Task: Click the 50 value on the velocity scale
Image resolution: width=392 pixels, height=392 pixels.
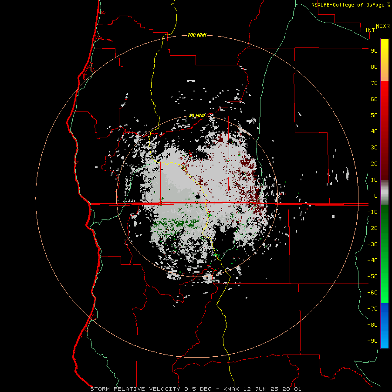Action: pyautogui.click(x=374, y=115)
